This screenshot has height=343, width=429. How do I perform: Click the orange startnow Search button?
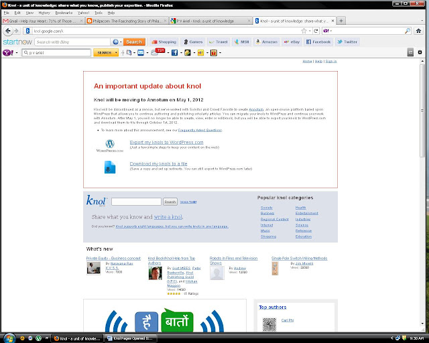coord(134,42)
